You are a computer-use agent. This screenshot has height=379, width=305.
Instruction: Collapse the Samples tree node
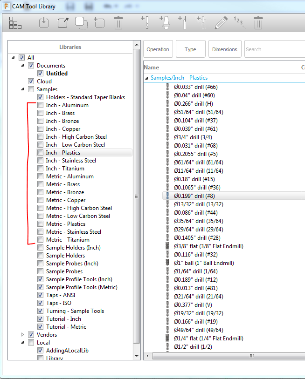coord(22,89)
